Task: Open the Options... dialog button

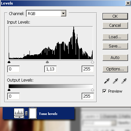Action: point(115,69)
